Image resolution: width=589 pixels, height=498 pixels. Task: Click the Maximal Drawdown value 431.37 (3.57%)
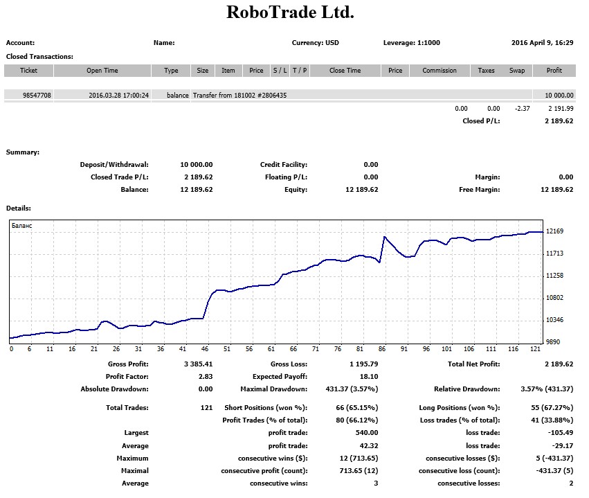coord(352,389)
